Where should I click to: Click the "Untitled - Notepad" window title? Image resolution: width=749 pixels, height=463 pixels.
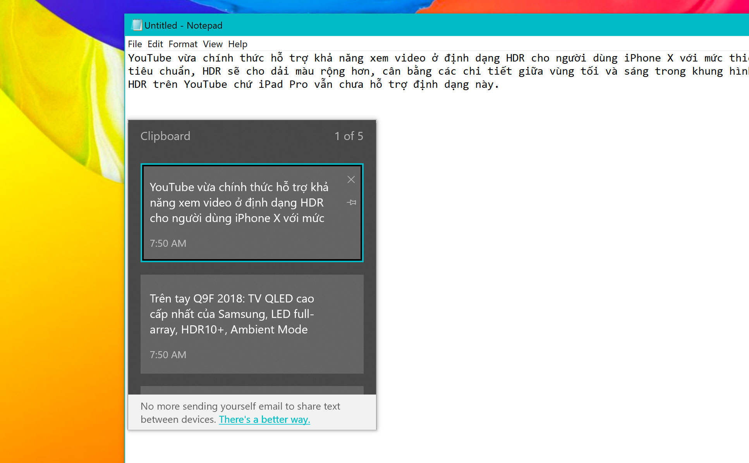click(x=184, y=26)
